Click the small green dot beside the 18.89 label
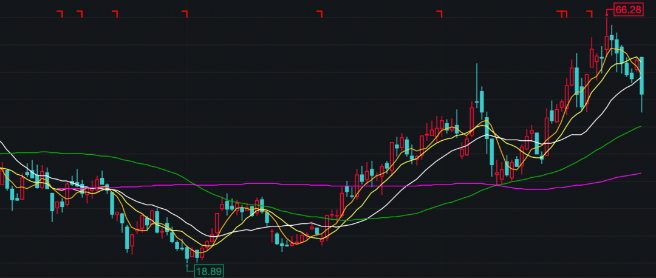Image resolution: width=656 pixels, height=278 pixels. click(187, 265)
